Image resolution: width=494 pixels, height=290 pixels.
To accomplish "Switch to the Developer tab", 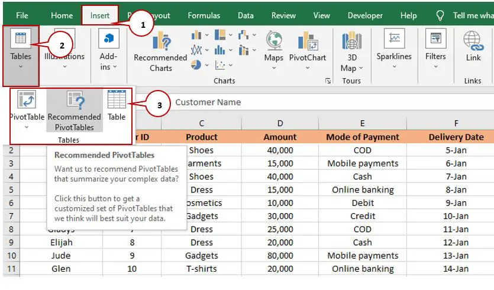I will pos(365,15).
